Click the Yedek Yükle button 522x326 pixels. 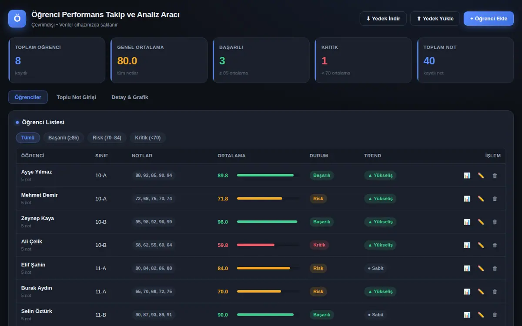(x=435, y=19)
